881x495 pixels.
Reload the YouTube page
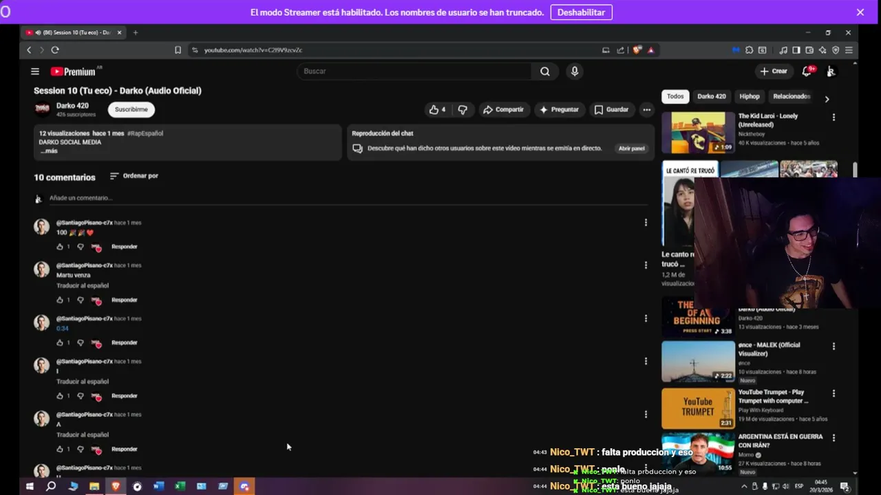tap(55, 50)
